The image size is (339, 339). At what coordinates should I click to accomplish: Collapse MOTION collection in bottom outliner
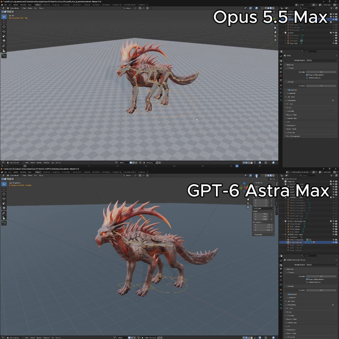283,234
